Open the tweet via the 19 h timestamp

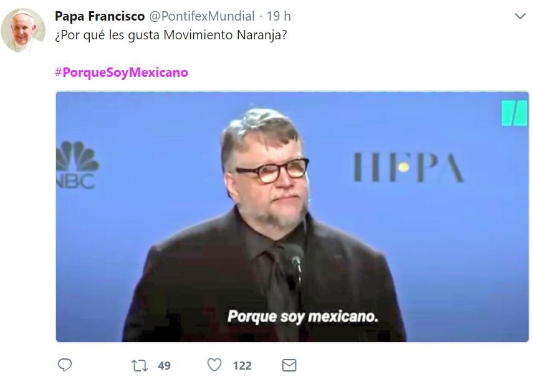pyautogui.click(x=279, y=16)
